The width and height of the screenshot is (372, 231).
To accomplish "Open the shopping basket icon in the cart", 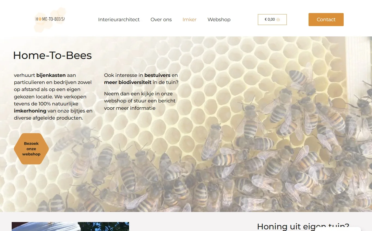I will tap(278, 19).
